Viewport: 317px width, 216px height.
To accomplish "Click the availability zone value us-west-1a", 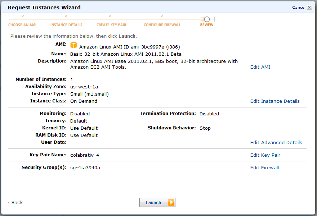I will 84,87.
